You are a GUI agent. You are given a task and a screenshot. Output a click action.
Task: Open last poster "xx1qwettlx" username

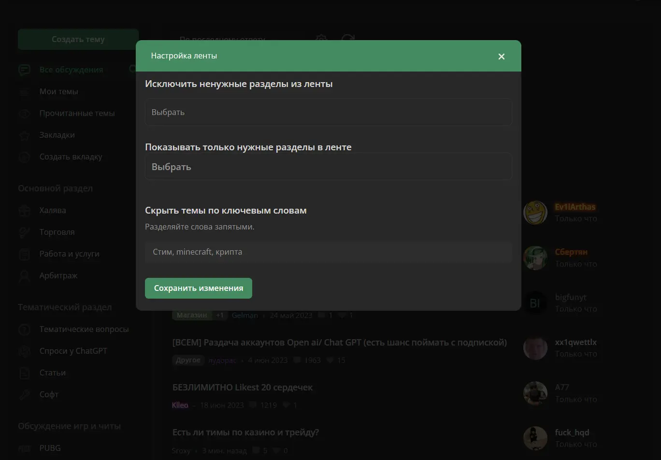pos(576,342)
